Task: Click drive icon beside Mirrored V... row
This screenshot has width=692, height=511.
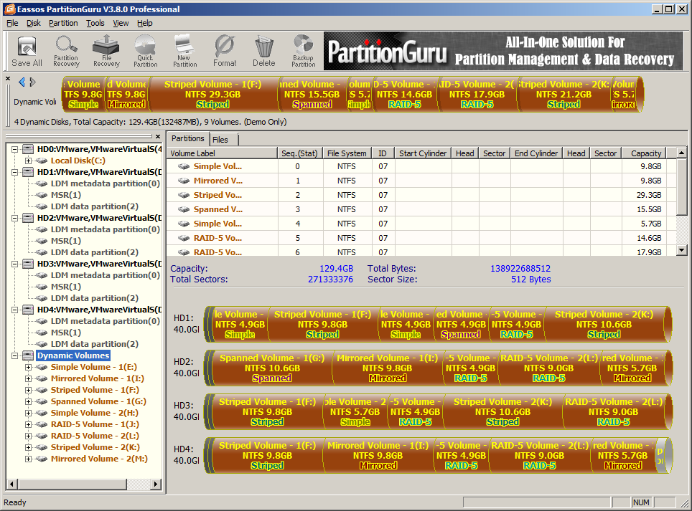Action: pos(184,181)
